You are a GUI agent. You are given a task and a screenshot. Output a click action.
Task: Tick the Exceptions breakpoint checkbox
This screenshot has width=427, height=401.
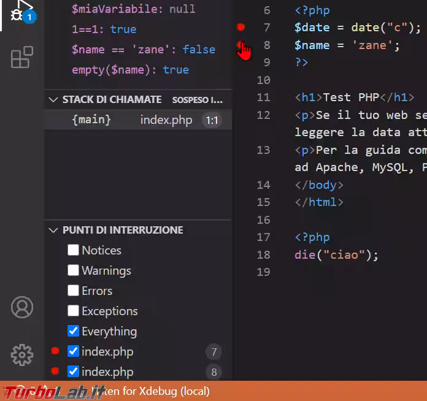pos(74,311)
